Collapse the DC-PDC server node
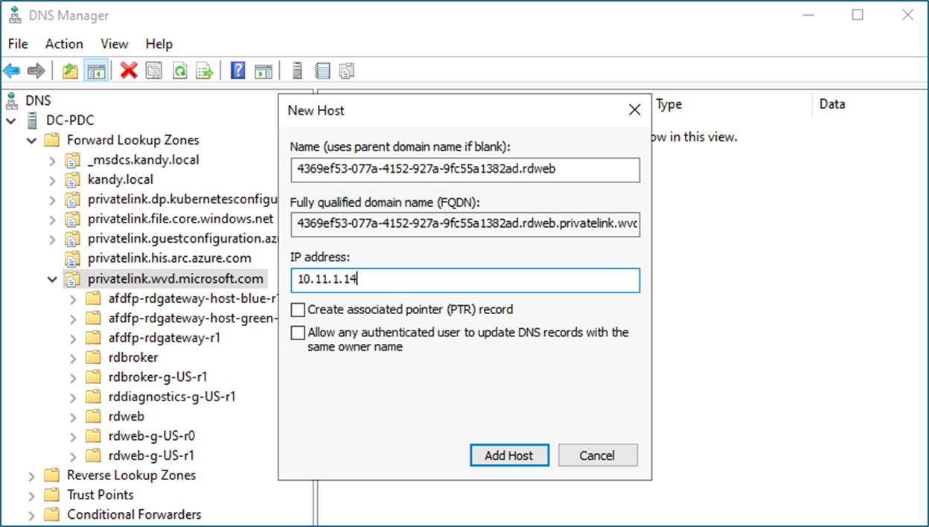This screenshot has width=929, height=527. tap(11, 120)
